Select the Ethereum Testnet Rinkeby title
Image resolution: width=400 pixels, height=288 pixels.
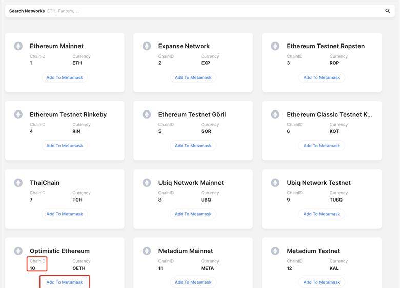tap(68, 114)
